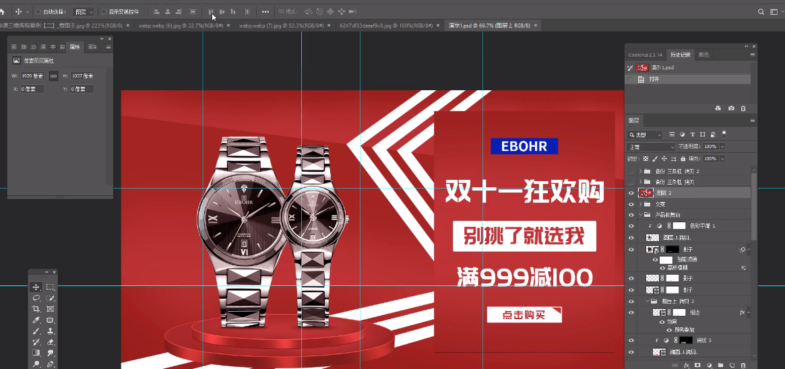Add layer mask icon at panel bottom
Viewport: 785px width, 369px height.
(697, 366)
